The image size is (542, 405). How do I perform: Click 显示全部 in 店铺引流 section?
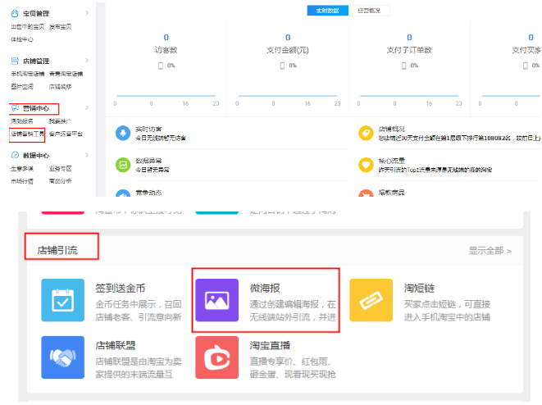pos(490,251)
